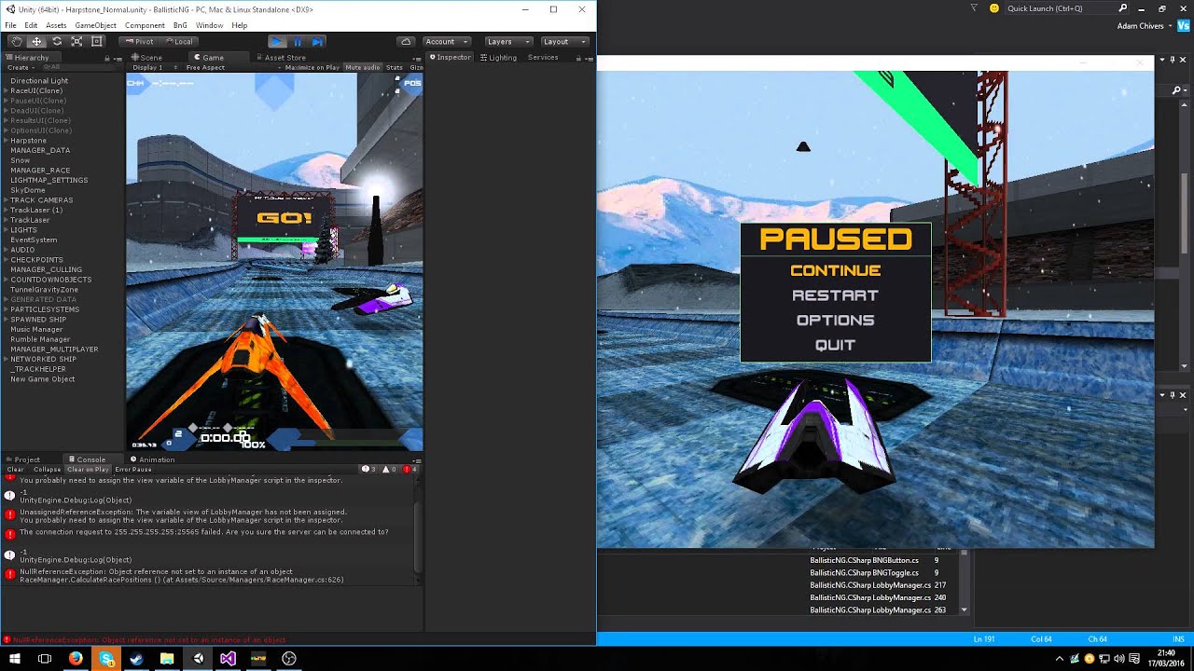Viewport: 1194px width, 671px height.
Task: Switch to the Services tab
Action: [x=543, y=58]
